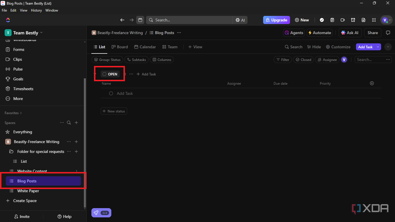Open the calendar icon beside search bar

pos(140,20)
